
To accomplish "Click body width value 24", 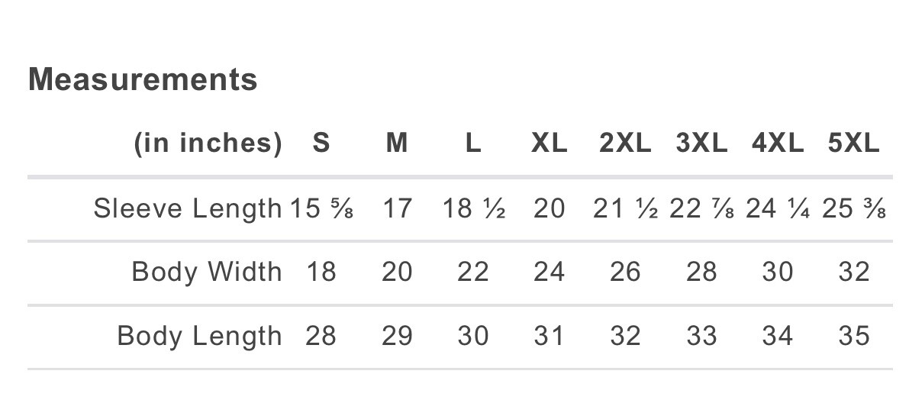I will point(550,272).
